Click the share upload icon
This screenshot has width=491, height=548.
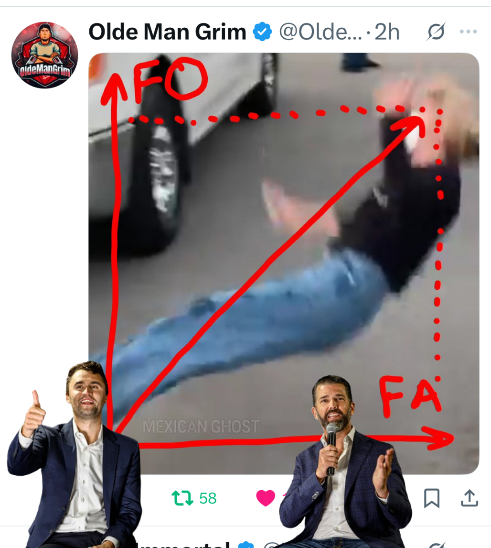[x=470, y=498]
